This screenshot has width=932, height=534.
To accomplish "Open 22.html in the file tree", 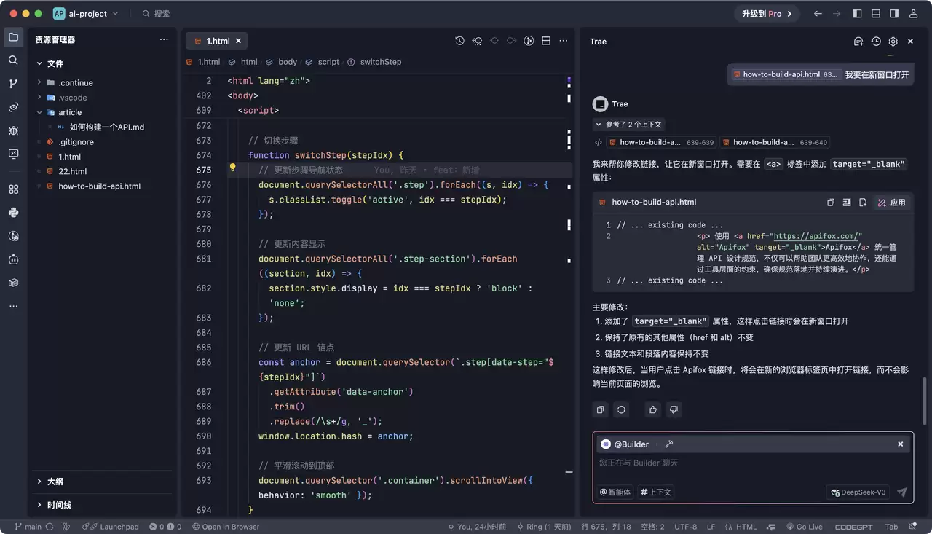I will pos(72,171).
